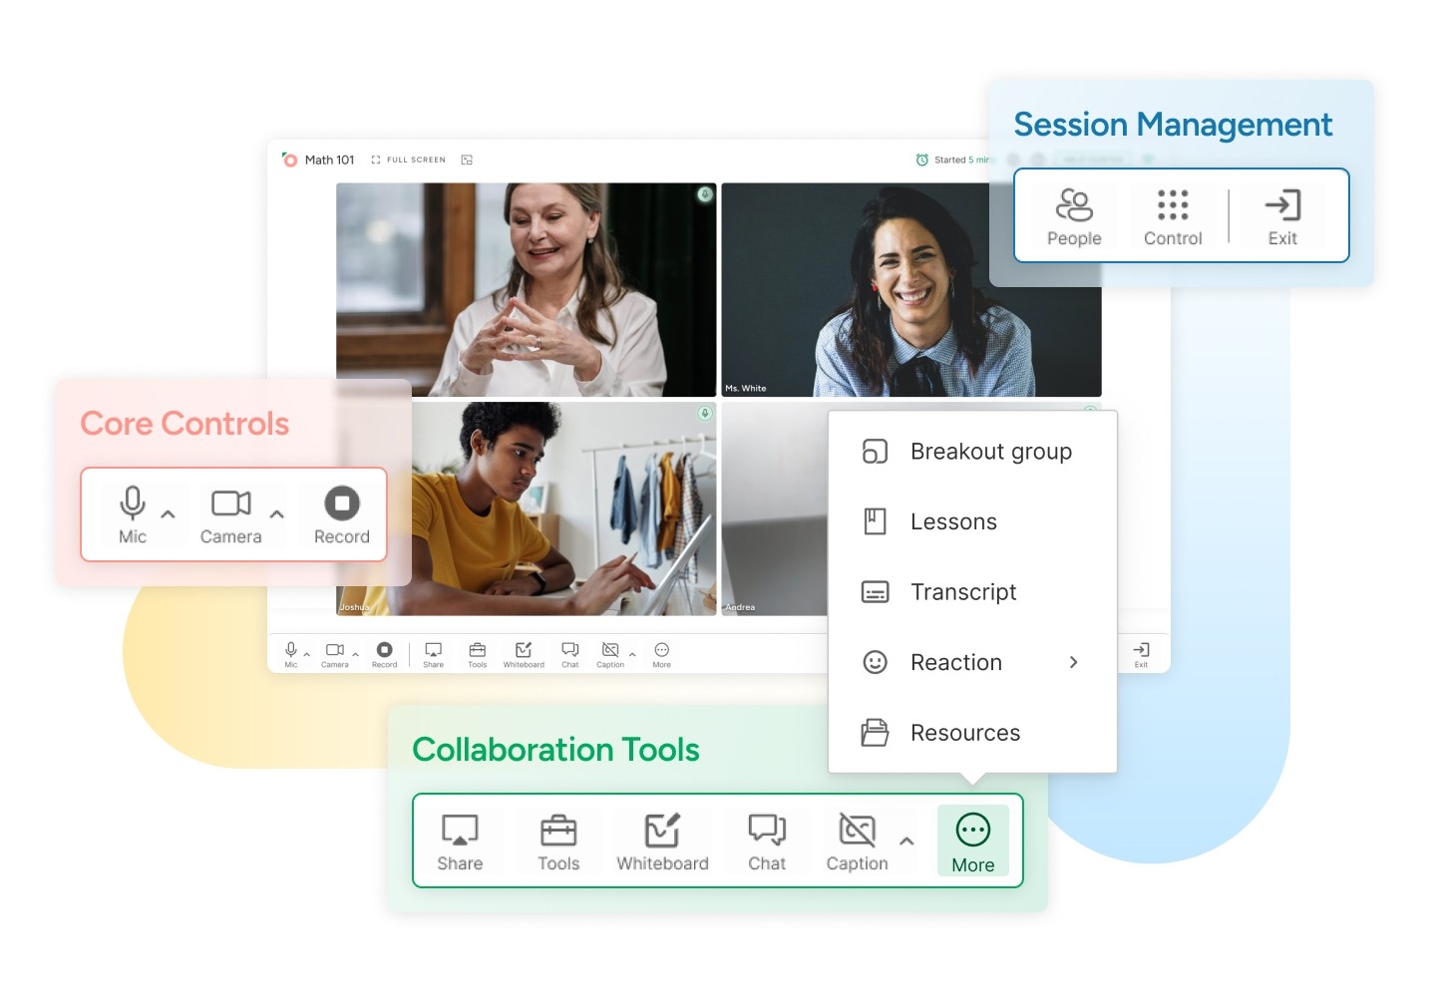
Task: Click the Resources folder icon in the menu
Action: coord(875,733)
